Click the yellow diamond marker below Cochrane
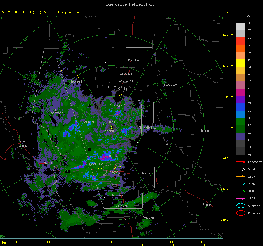 [100, 169]
